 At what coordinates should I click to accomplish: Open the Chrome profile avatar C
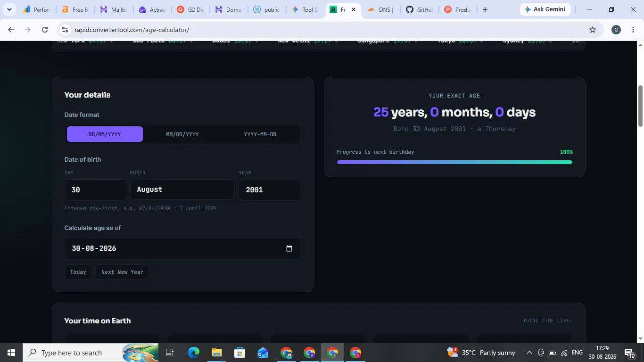(x=616, y=30)
